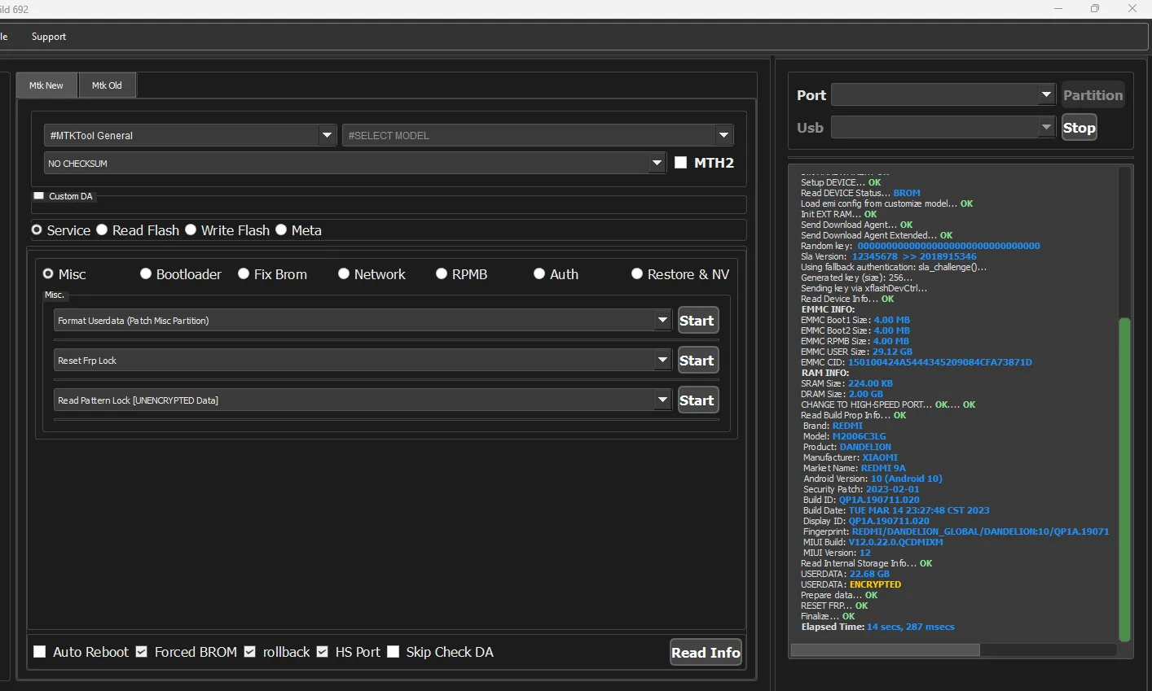
Task: Click the Stop button
Action: coord(1079,127)
